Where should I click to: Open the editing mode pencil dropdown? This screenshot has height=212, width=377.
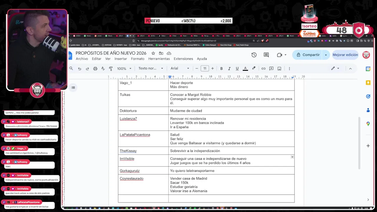coord(335,68)
